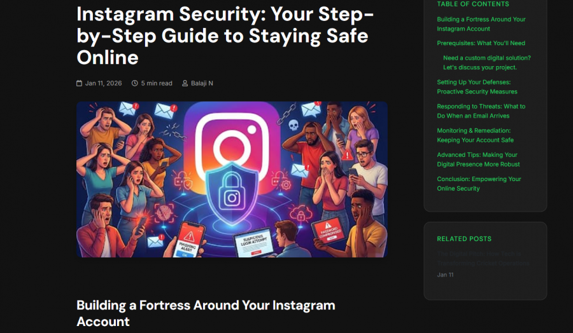Click the calendar icon beside Jan 11, 2026
573x333 pixels.
[x=79, y=83]
